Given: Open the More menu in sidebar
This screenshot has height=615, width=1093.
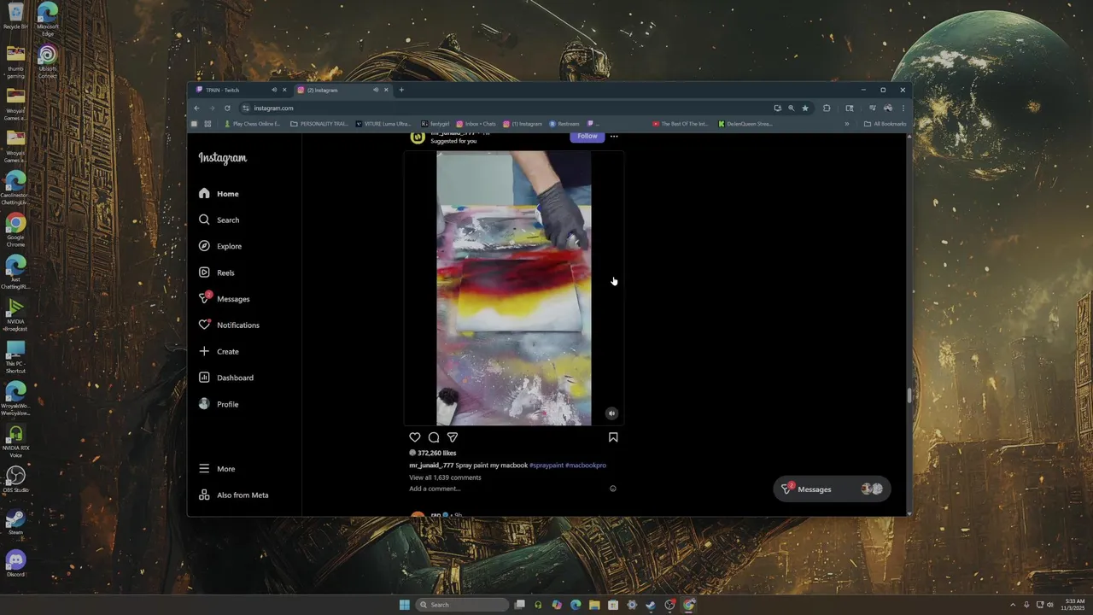Looking at the screenshot, I should tap(217, 469).
